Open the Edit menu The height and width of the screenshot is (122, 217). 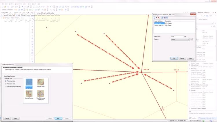click(6, 4)
